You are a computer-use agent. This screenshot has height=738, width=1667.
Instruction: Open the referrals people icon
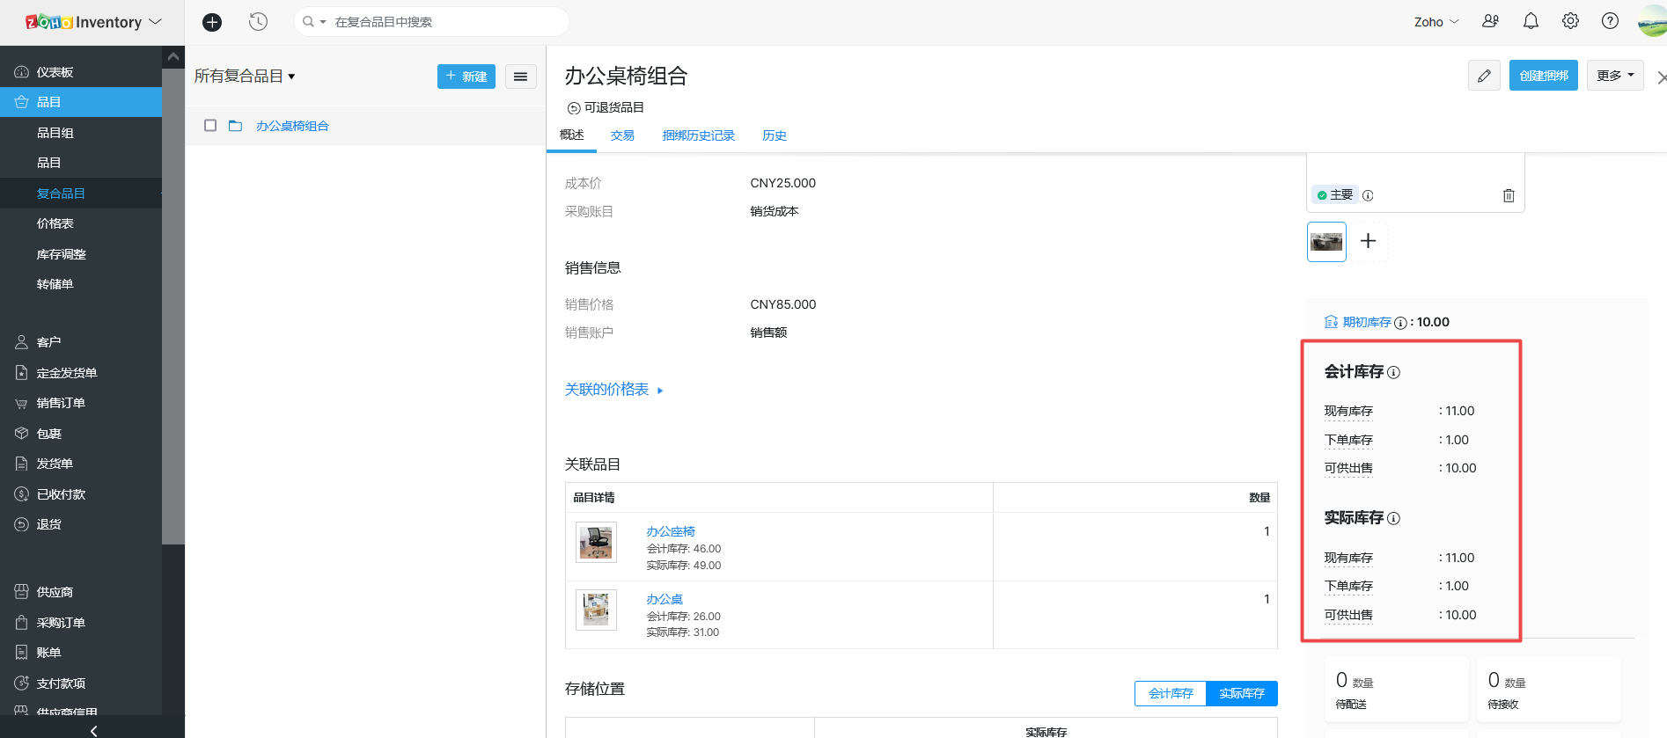point(1490,21)
